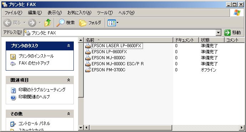Screen dimensions: 246x132
Task: Click プリンタのインストール link
Action: tap(36, 56)
